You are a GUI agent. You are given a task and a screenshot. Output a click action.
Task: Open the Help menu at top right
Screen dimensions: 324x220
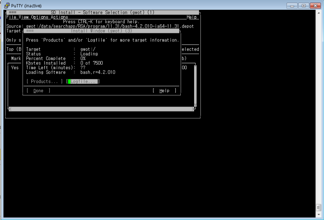(192, 17)
